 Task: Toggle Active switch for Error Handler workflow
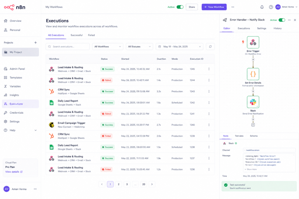[282, 20]
